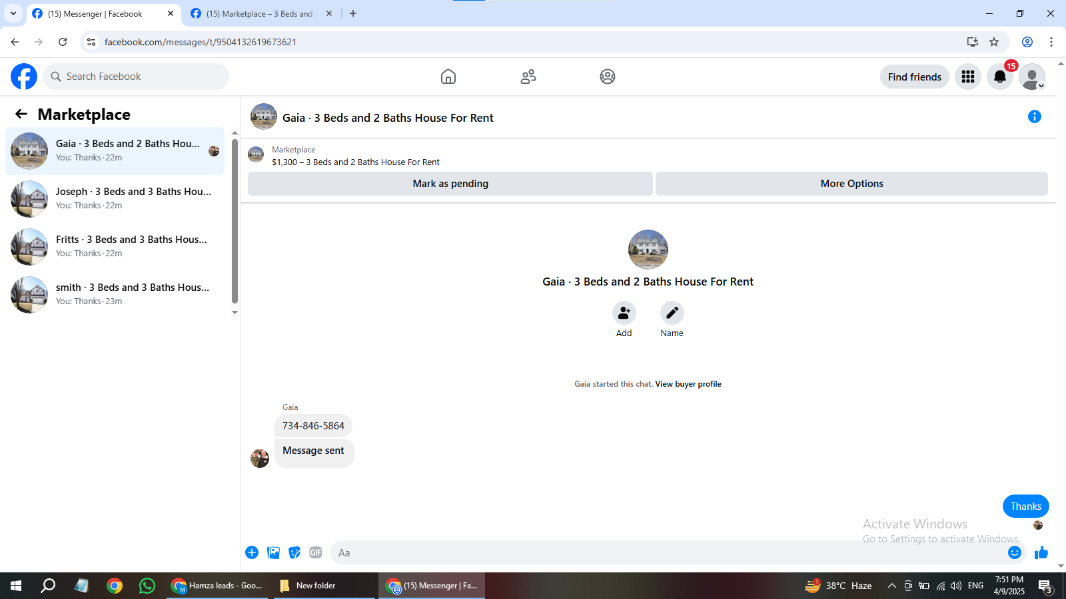Switch to the Messenger | Facebook tab

click(95, 14)
